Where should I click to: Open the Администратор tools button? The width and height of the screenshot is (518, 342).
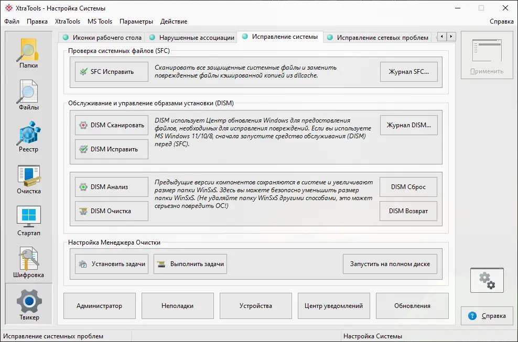point(100,306)
